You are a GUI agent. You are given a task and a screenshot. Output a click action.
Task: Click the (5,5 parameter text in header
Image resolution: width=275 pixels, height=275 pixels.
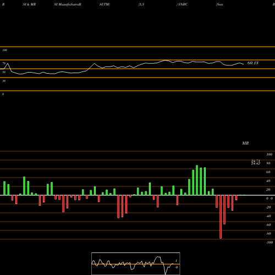click(x=141, y=4)
